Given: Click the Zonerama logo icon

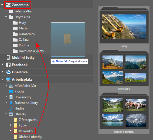Looking at the screenshot, I should (8, 5).
